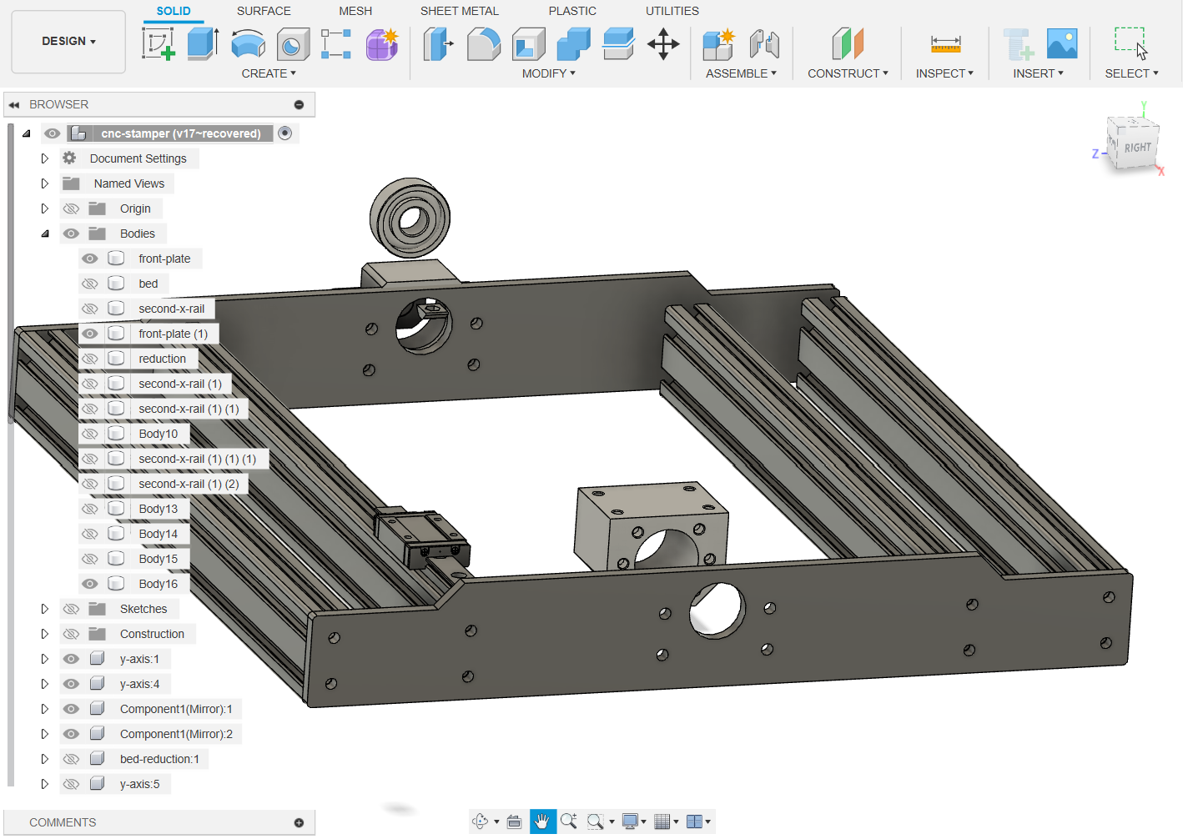Toggle visibility of Body10
Image resolution: width=1183 pixels, height=839 pixels.
89,433
